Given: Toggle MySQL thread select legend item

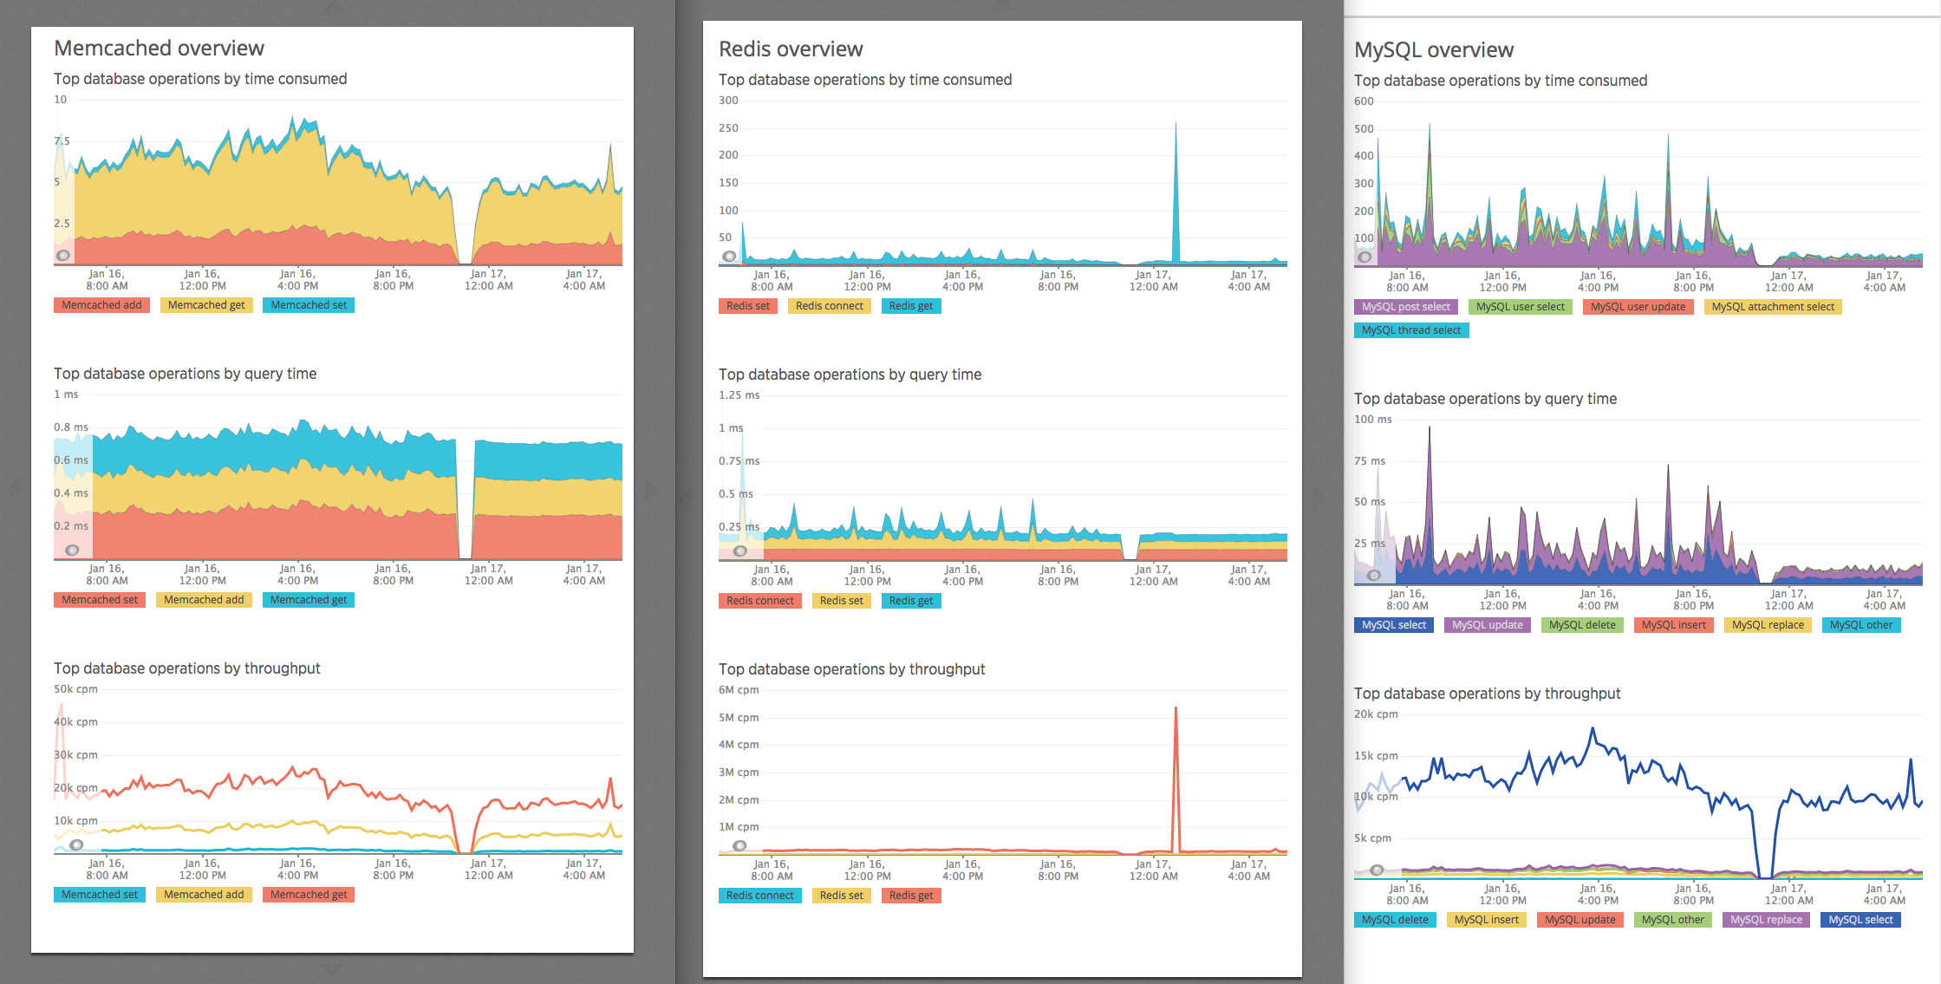Looking at the screenshot, I should coord(1411,330).
